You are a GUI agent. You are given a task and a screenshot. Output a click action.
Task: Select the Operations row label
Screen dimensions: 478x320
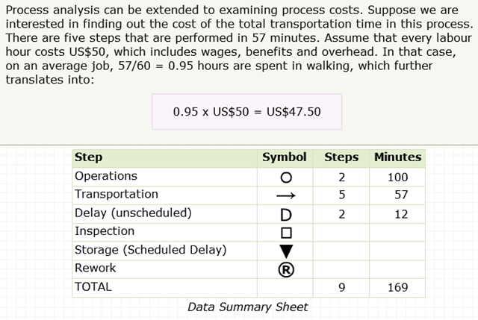pyautogui.click(x=106, y=176)
